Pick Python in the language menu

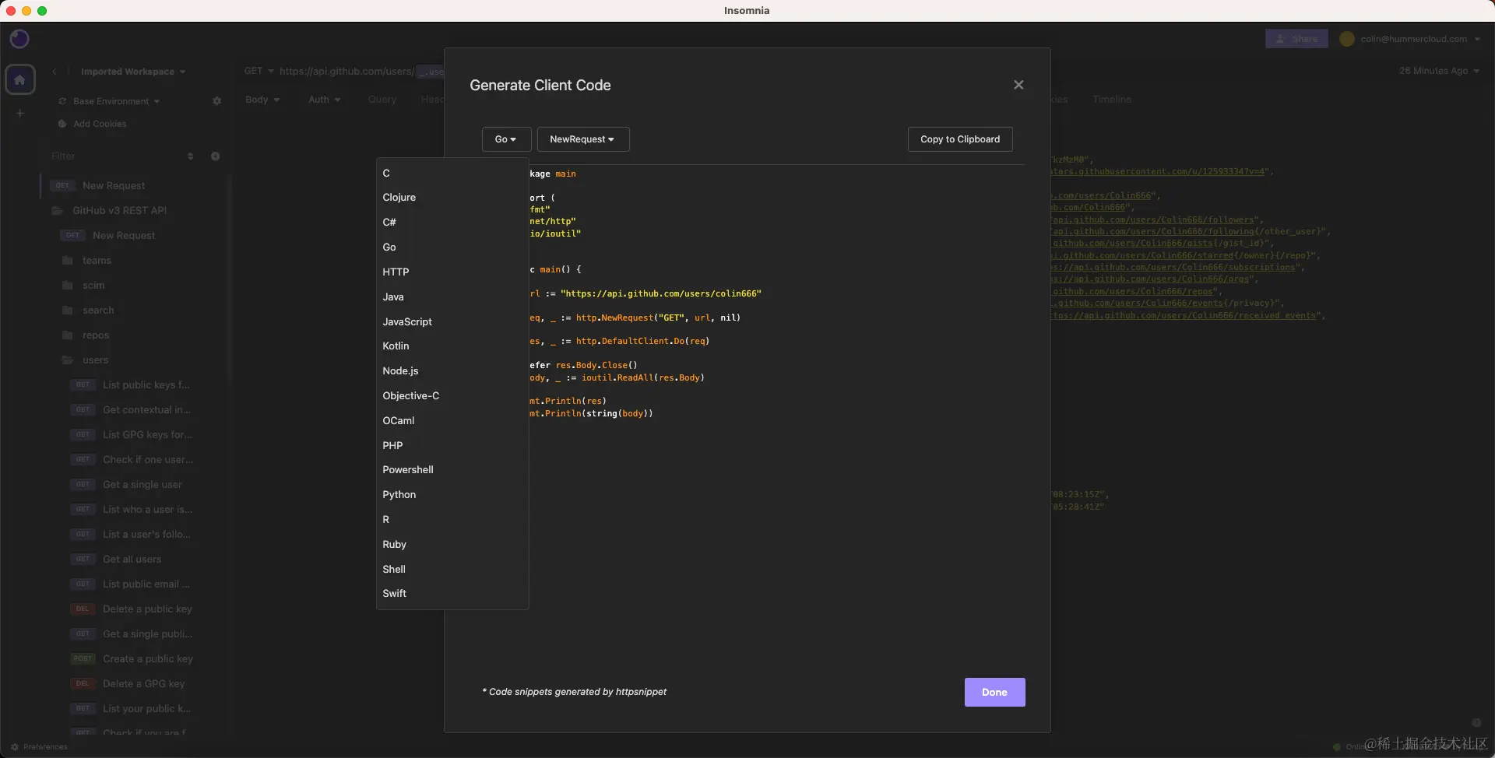452,495
